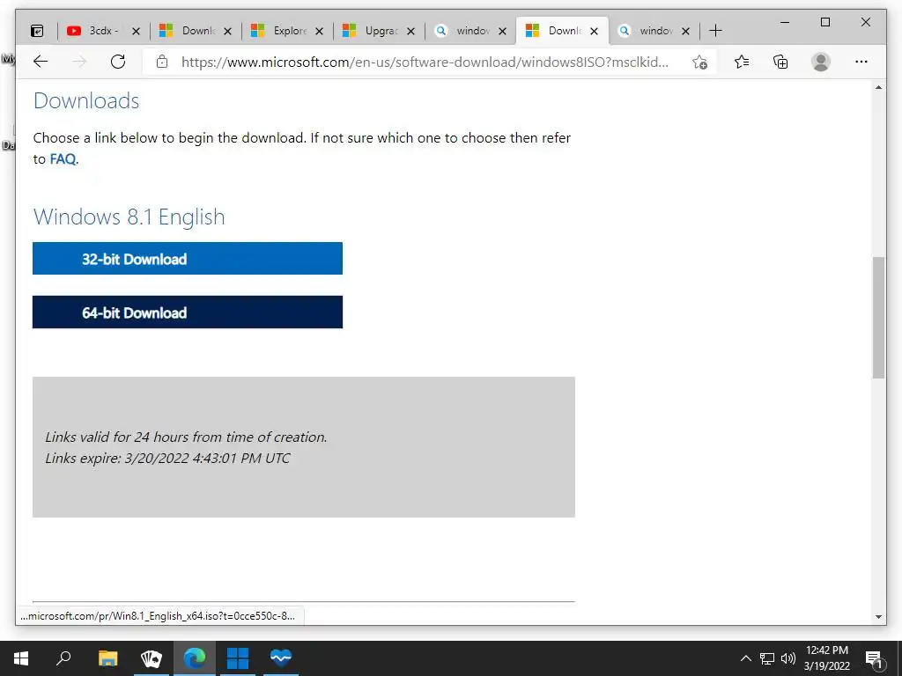902x676 pixels.
Task: Open the taskbar clock and date
Action: pyautogui.click(x=826, y=658)
